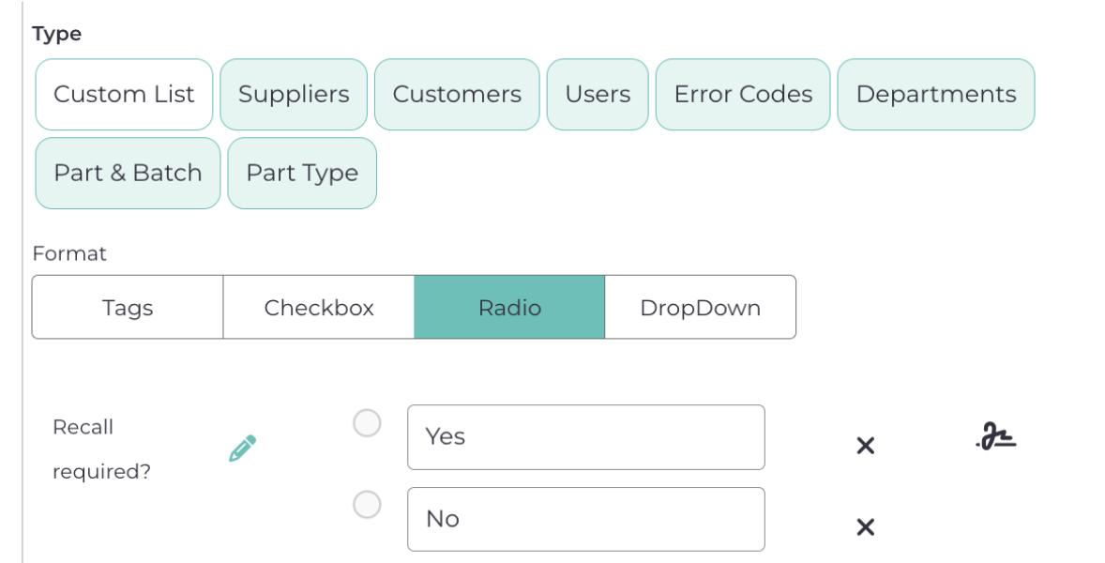Choose the Radio format option
Screen dimensions: 1105x563
click(x=509, y=308)
